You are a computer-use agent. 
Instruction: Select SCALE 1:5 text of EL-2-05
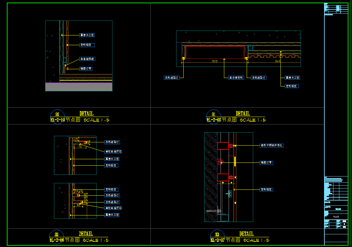click(253, 120)
